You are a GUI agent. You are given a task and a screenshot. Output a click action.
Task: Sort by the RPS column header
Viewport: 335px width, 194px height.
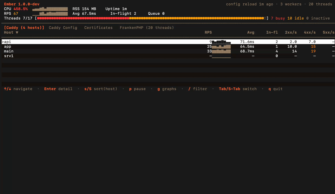(208, 32)
